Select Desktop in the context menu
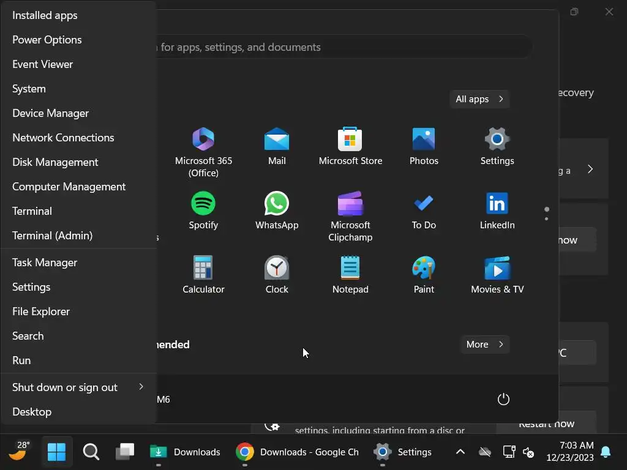The height and width of the screenshot is (470, 627). 78,412
